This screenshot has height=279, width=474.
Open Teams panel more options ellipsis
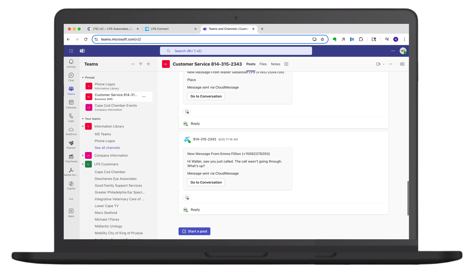point(133,64)
